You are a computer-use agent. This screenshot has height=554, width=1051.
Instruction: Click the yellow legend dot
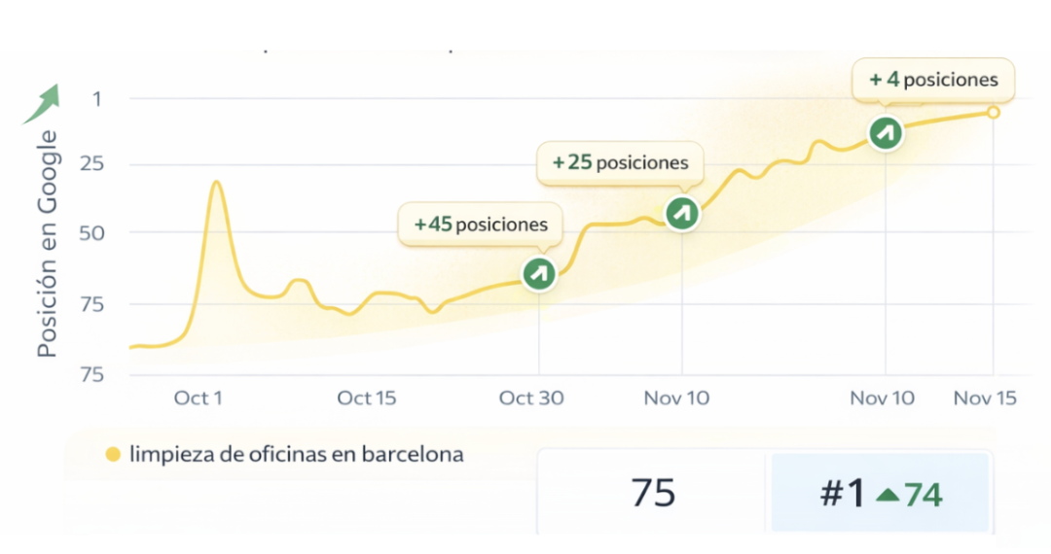point(113,454)
